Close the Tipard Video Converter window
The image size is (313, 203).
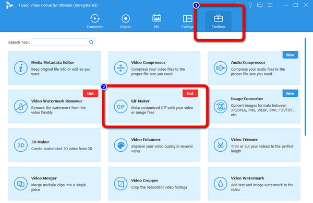coord(306,5)
